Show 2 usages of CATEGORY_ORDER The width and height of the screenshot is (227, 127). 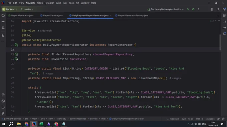point(48,74)
